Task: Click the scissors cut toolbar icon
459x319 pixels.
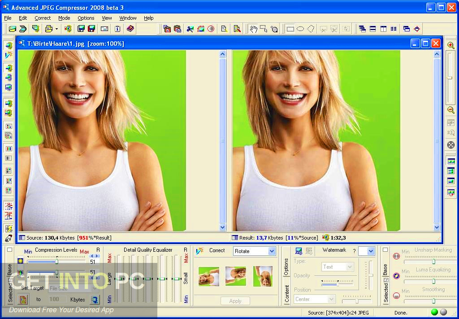Action: 190,29
